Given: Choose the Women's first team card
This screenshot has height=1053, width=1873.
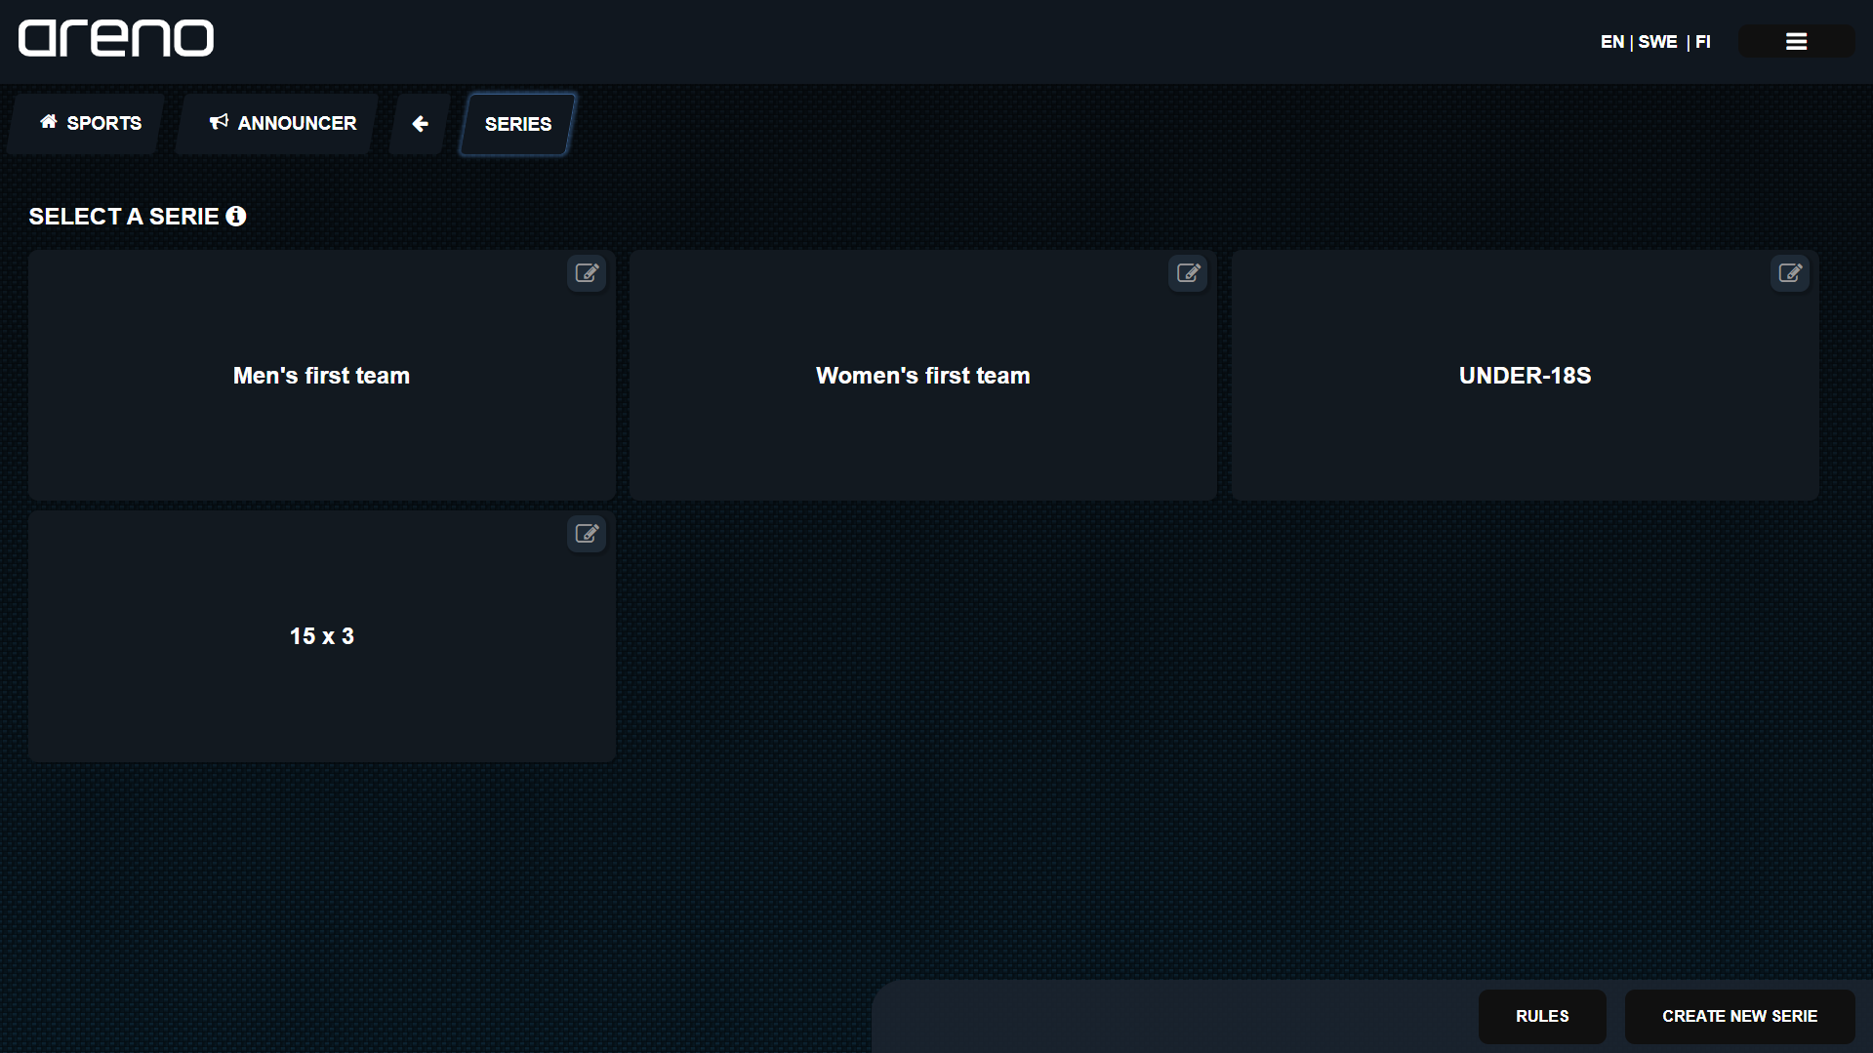Looking at the screenshot, I should [922, 377].
